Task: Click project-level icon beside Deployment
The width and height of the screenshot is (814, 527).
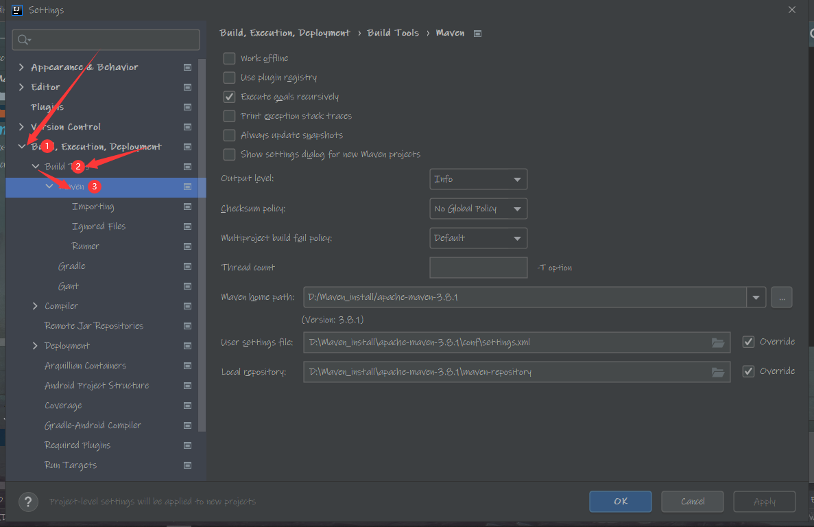Action: click(x=187, y=346)
